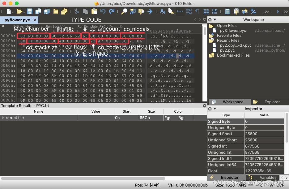The height and width of the screenshot is (189, 289).
Task: Open the Calculator toolbar icon
Action: (227, 11)
